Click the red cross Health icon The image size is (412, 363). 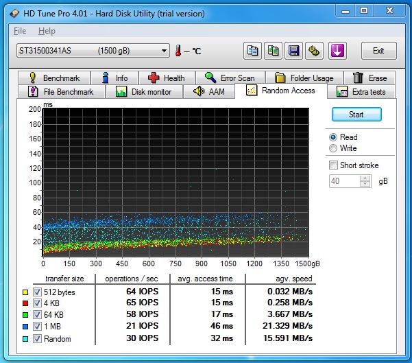pyautogui.click(x=154, y=78)
